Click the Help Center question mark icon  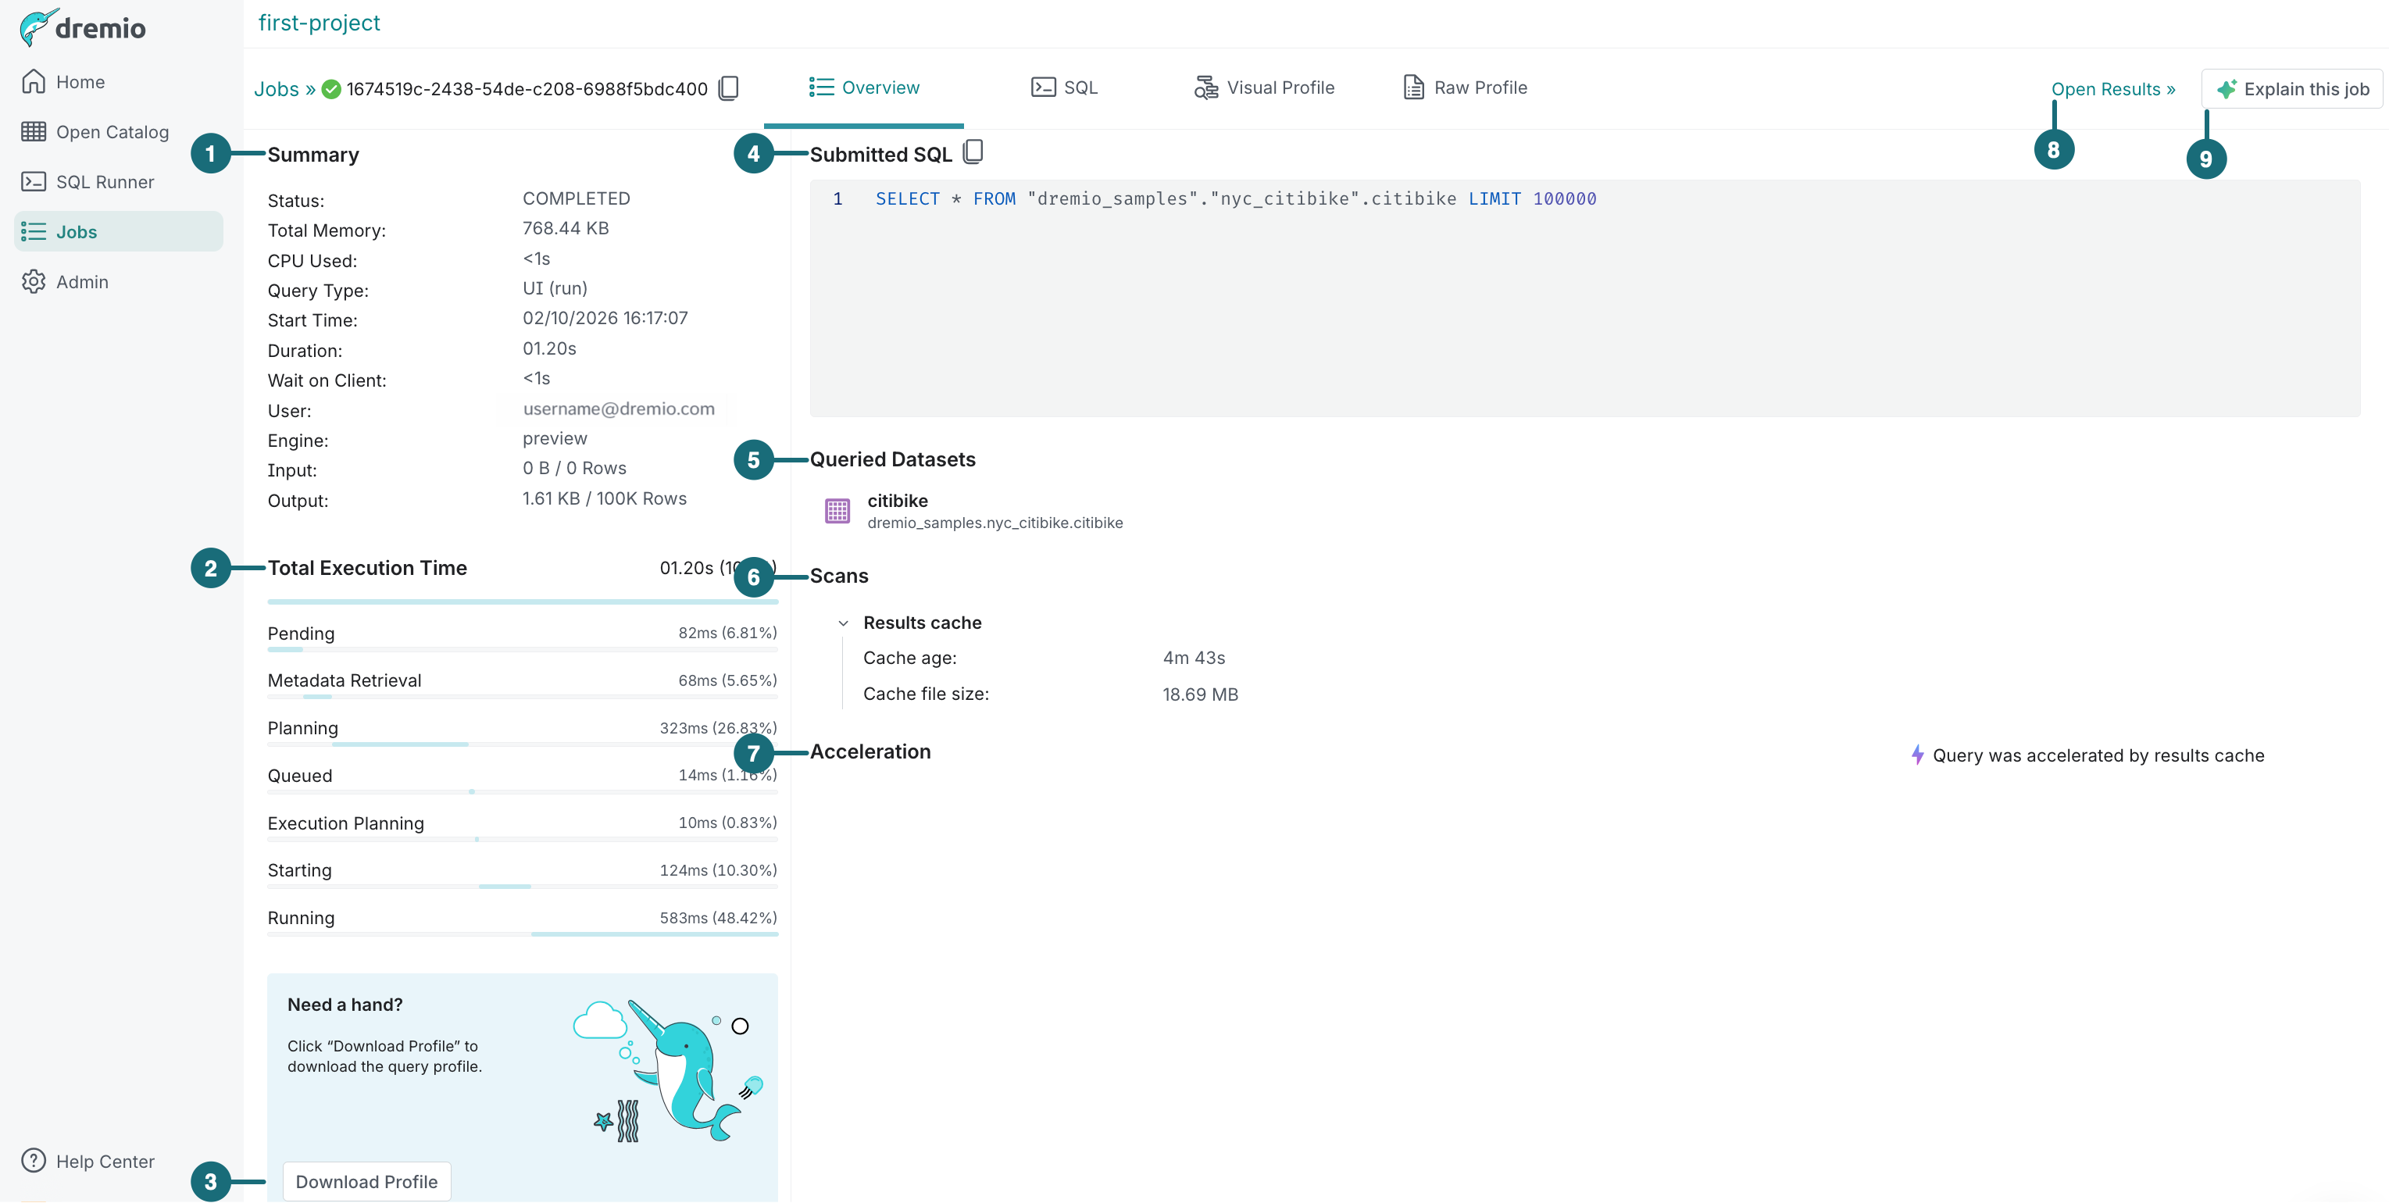[34, 1160]
